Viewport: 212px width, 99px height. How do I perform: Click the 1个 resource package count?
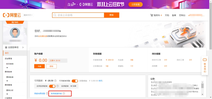132,66
